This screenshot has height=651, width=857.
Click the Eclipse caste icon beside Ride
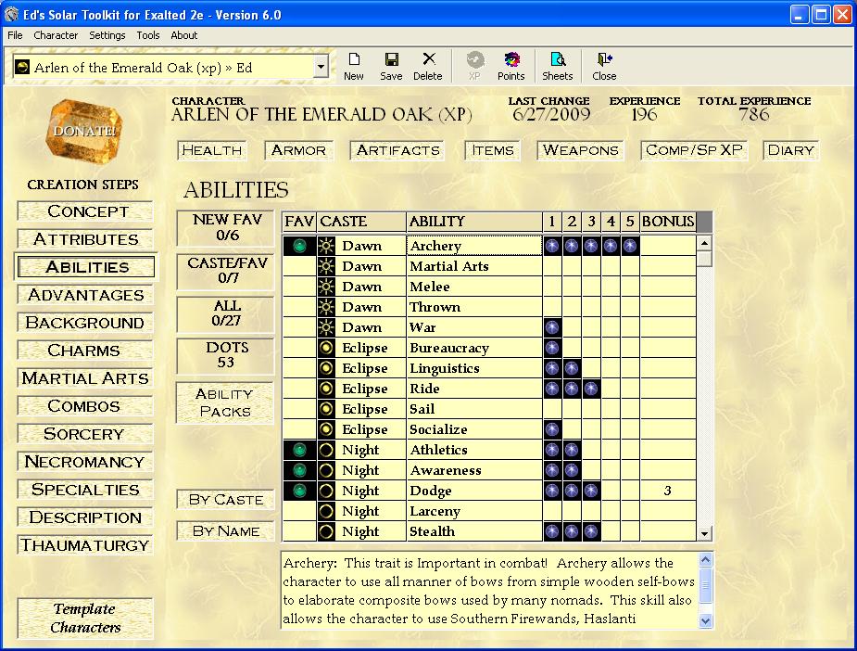(x=326, y=389)
